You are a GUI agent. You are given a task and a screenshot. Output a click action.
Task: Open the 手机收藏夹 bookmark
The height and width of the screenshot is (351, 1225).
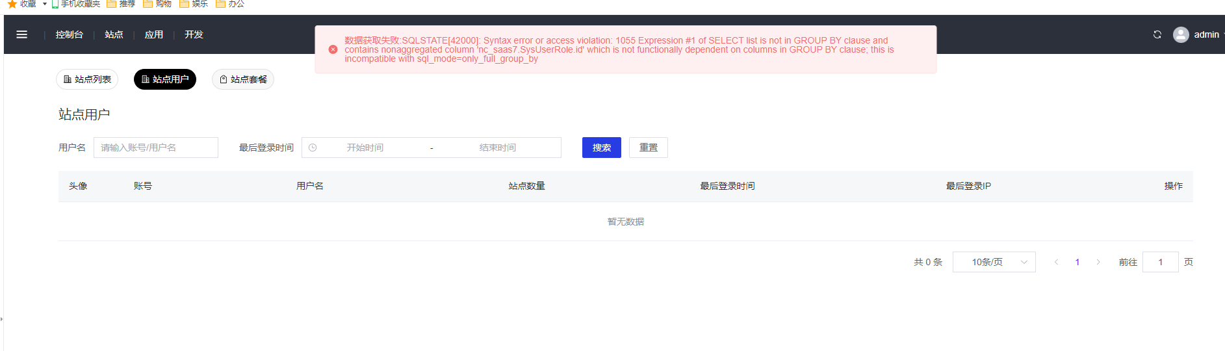pyautogui.click(x=76, y=4)
